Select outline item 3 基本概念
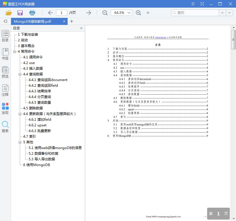Screen dimensions: 236x221 26,46
